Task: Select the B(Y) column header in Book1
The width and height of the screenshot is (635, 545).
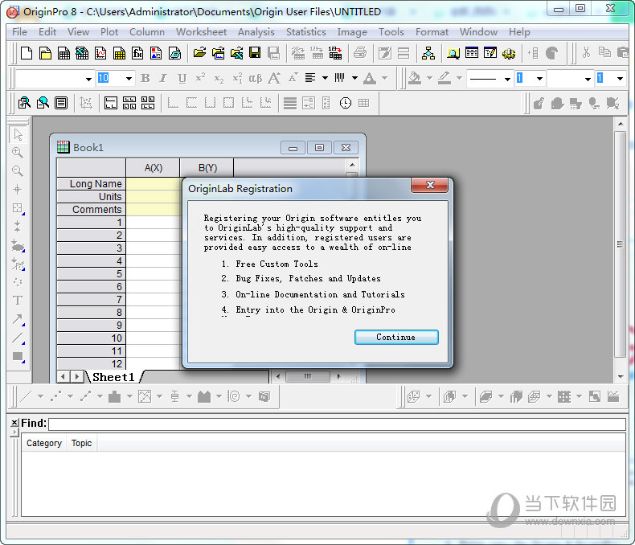Action: tap(207, 168)
